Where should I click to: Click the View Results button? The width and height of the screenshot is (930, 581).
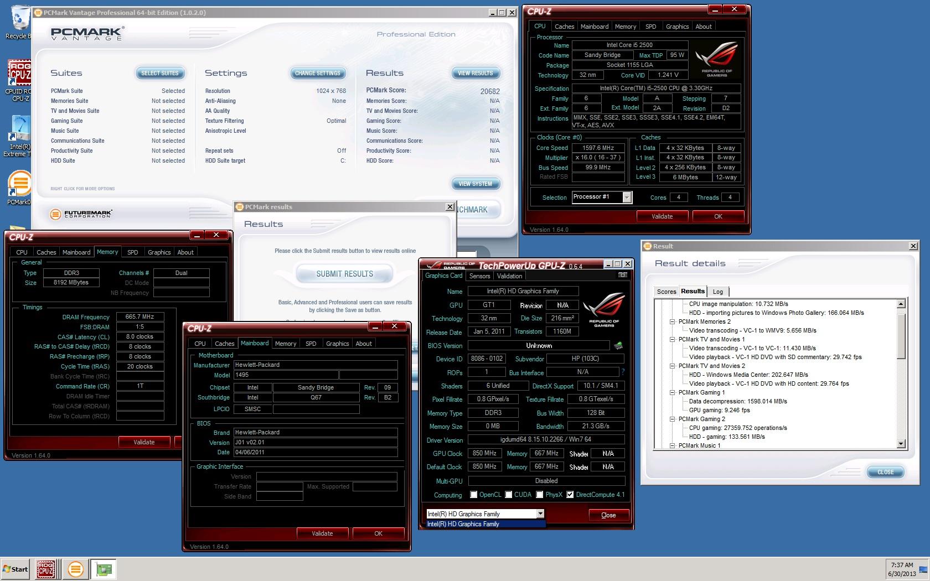(x=475, y=73)
